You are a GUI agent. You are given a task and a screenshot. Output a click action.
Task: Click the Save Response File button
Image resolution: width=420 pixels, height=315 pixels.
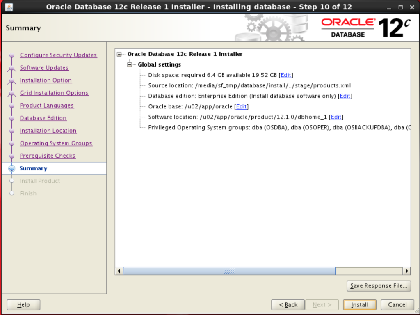[378, 286]
